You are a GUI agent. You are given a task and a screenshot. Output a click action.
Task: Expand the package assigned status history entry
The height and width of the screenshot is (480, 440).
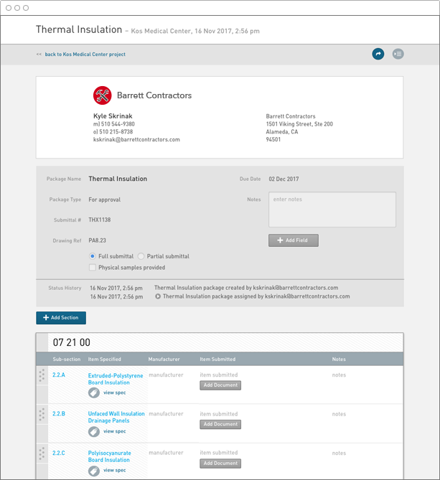[158, 296]
